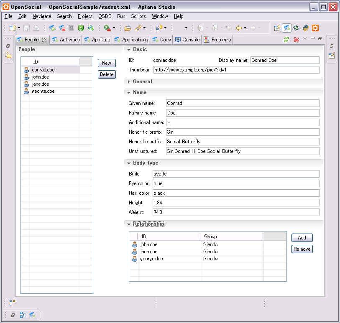Click the Open Perspective icon

[277, 28]
